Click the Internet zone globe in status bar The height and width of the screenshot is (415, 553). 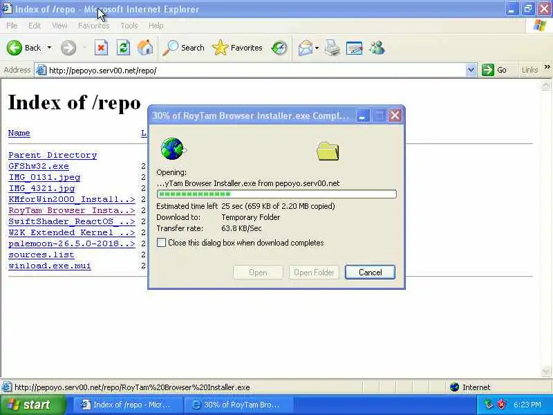[455, 387]
